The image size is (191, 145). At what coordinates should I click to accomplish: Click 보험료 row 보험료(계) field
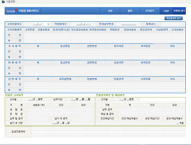point(39,110)
